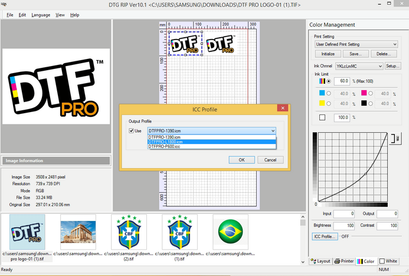Click the cyan ink swatch icon
Viewport: 409px width, 276px height.
pyautogui.click(x=322, y=93)
